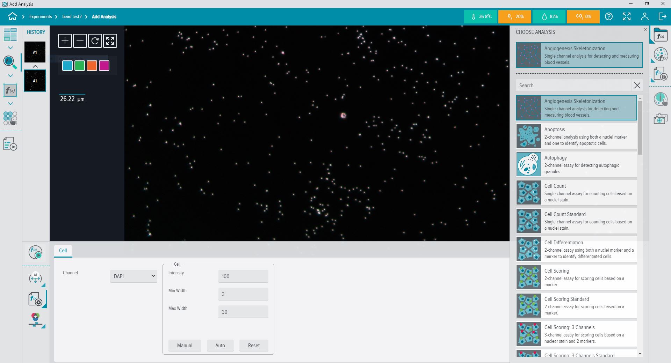
Task: Click the zoom out minus button
Action: click(80, 41)
